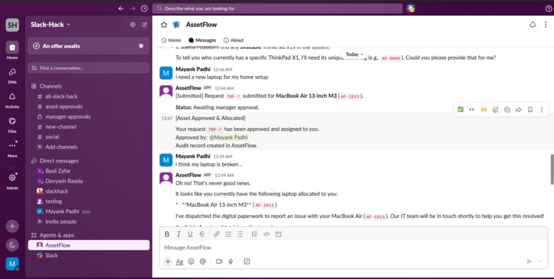Collapse the Direct messages section

tap(55, 161)
